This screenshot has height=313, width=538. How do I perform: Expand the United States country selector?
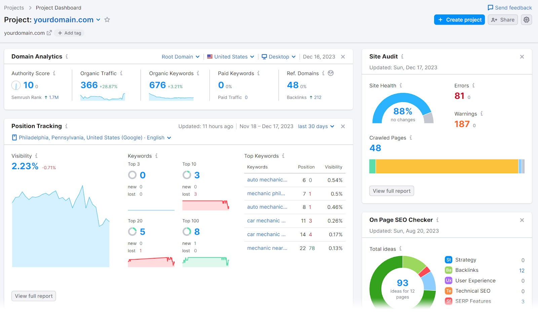(231, 57)
